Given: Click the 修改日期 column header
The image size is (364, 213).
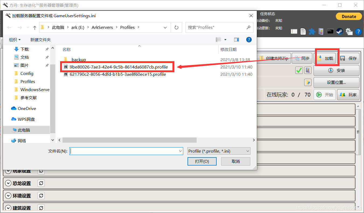Looking at the screenshot, I should click(228, 49).
